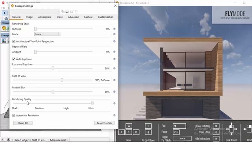252x142 pixels.
Task: Click the Enscape Settings title bar shield icon
Action: 13,6
